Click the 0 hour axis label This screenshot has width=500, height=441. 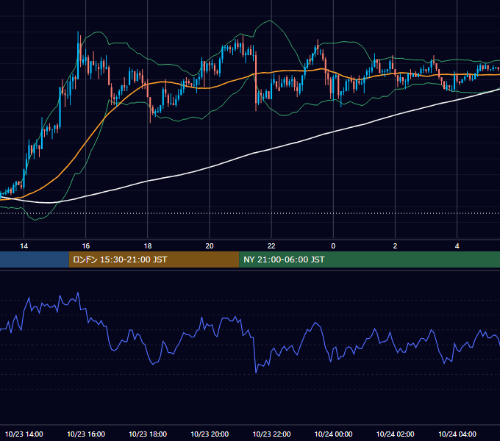click(333, 246)
